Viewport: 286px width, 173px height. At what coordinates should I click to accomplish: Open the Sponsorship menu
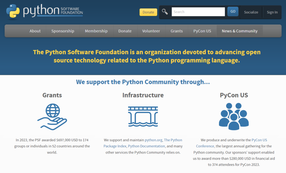pos(63,31)
